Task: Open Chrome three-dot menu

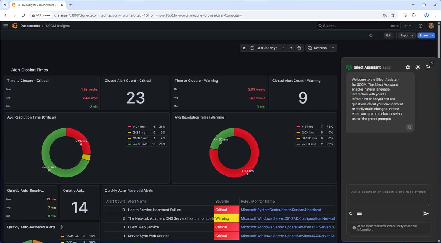Action: tap(435, 15)
